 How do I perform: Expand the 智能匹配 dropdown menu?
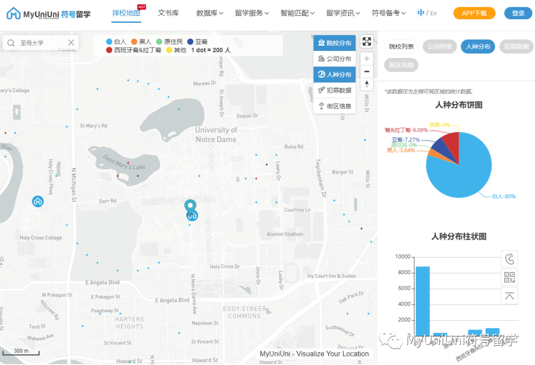pyautogui.click(x=297, y=13)
